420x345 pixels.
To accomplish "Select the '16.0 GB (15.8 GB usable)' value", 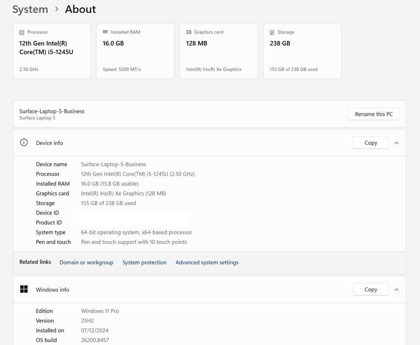I will coord(110,184).
